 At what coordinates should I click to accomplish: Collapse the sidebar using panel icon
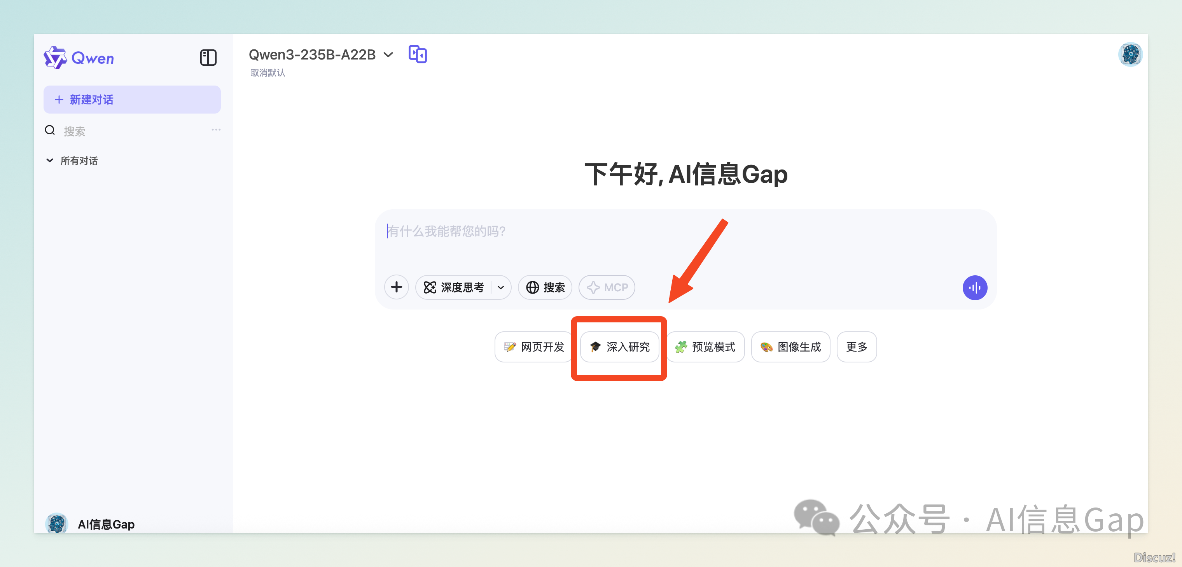click(208, 58)
